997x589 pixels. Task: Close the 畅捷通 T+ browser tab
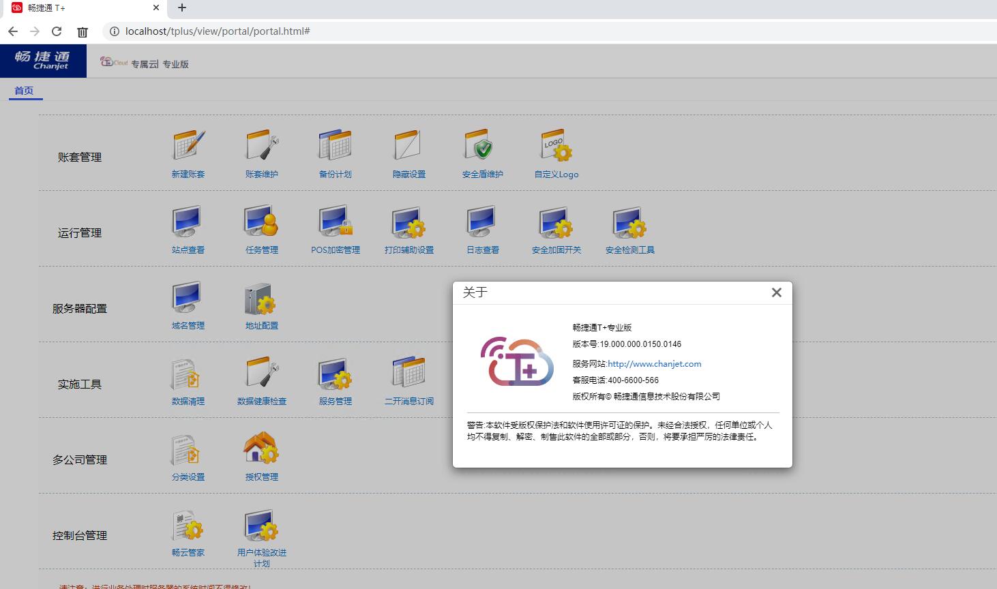click(156, 8)
